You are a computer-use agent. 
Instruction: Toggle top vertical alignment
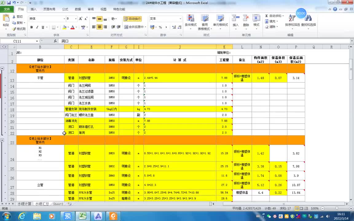tap(94, 19)
